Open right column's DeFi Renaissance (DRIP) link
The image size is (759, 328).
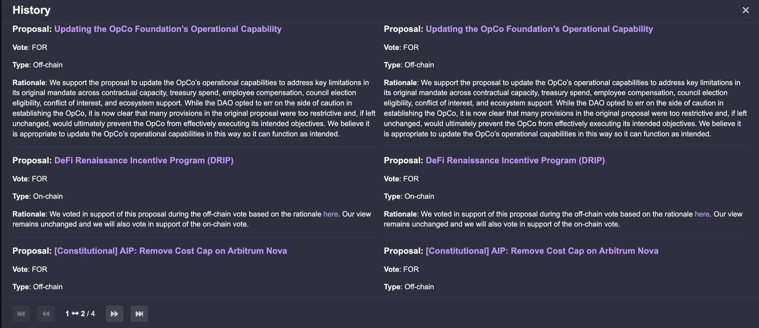point(515,160)
